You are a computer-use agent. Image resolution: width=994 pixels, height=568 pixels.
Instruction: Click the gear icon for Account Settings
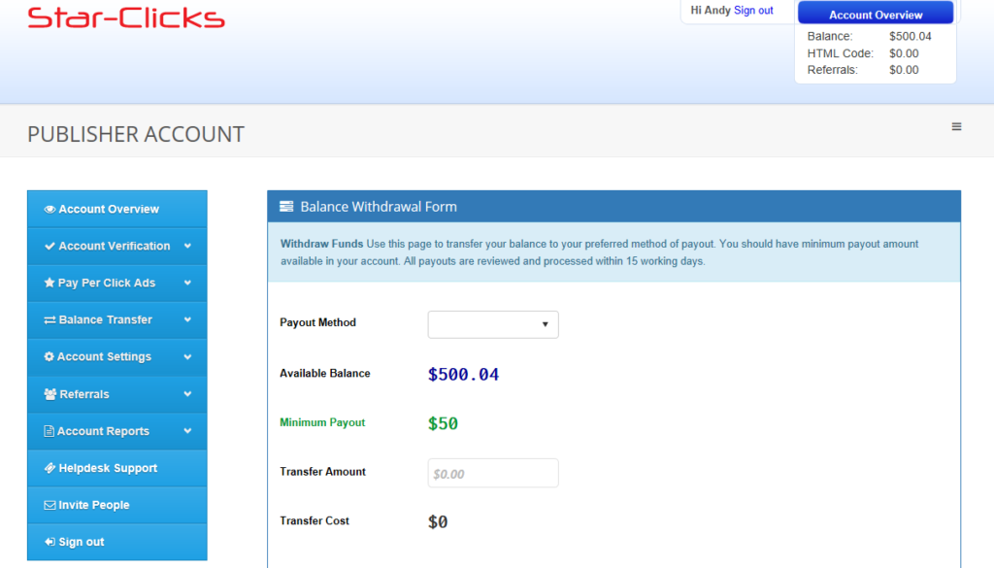(x=50, y=356)
